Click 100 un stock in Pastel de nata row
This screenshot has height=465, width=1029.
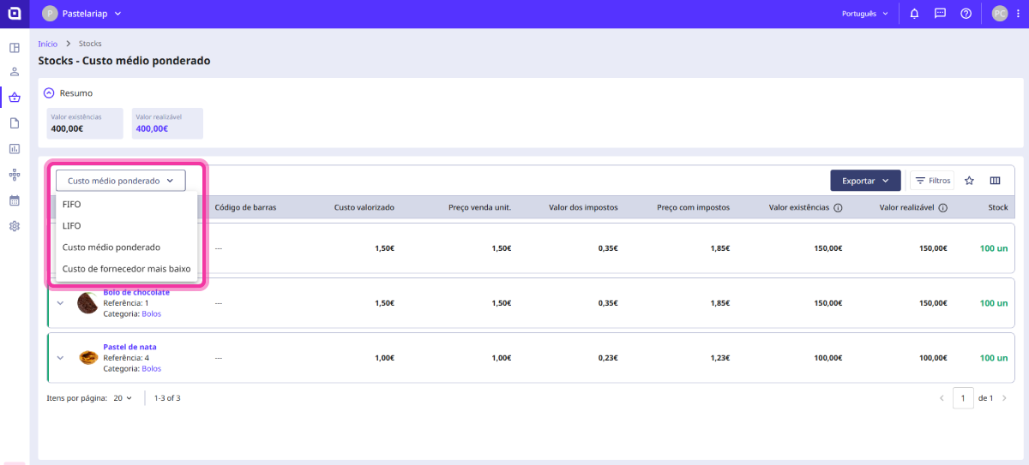(994, 358)
